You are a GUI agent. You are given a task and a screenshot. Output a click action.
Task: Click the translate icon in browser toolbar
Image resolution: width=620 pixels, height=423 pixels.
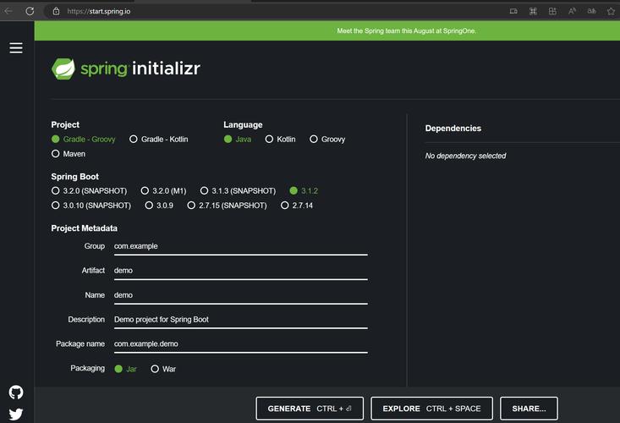(x=591, y=11)
